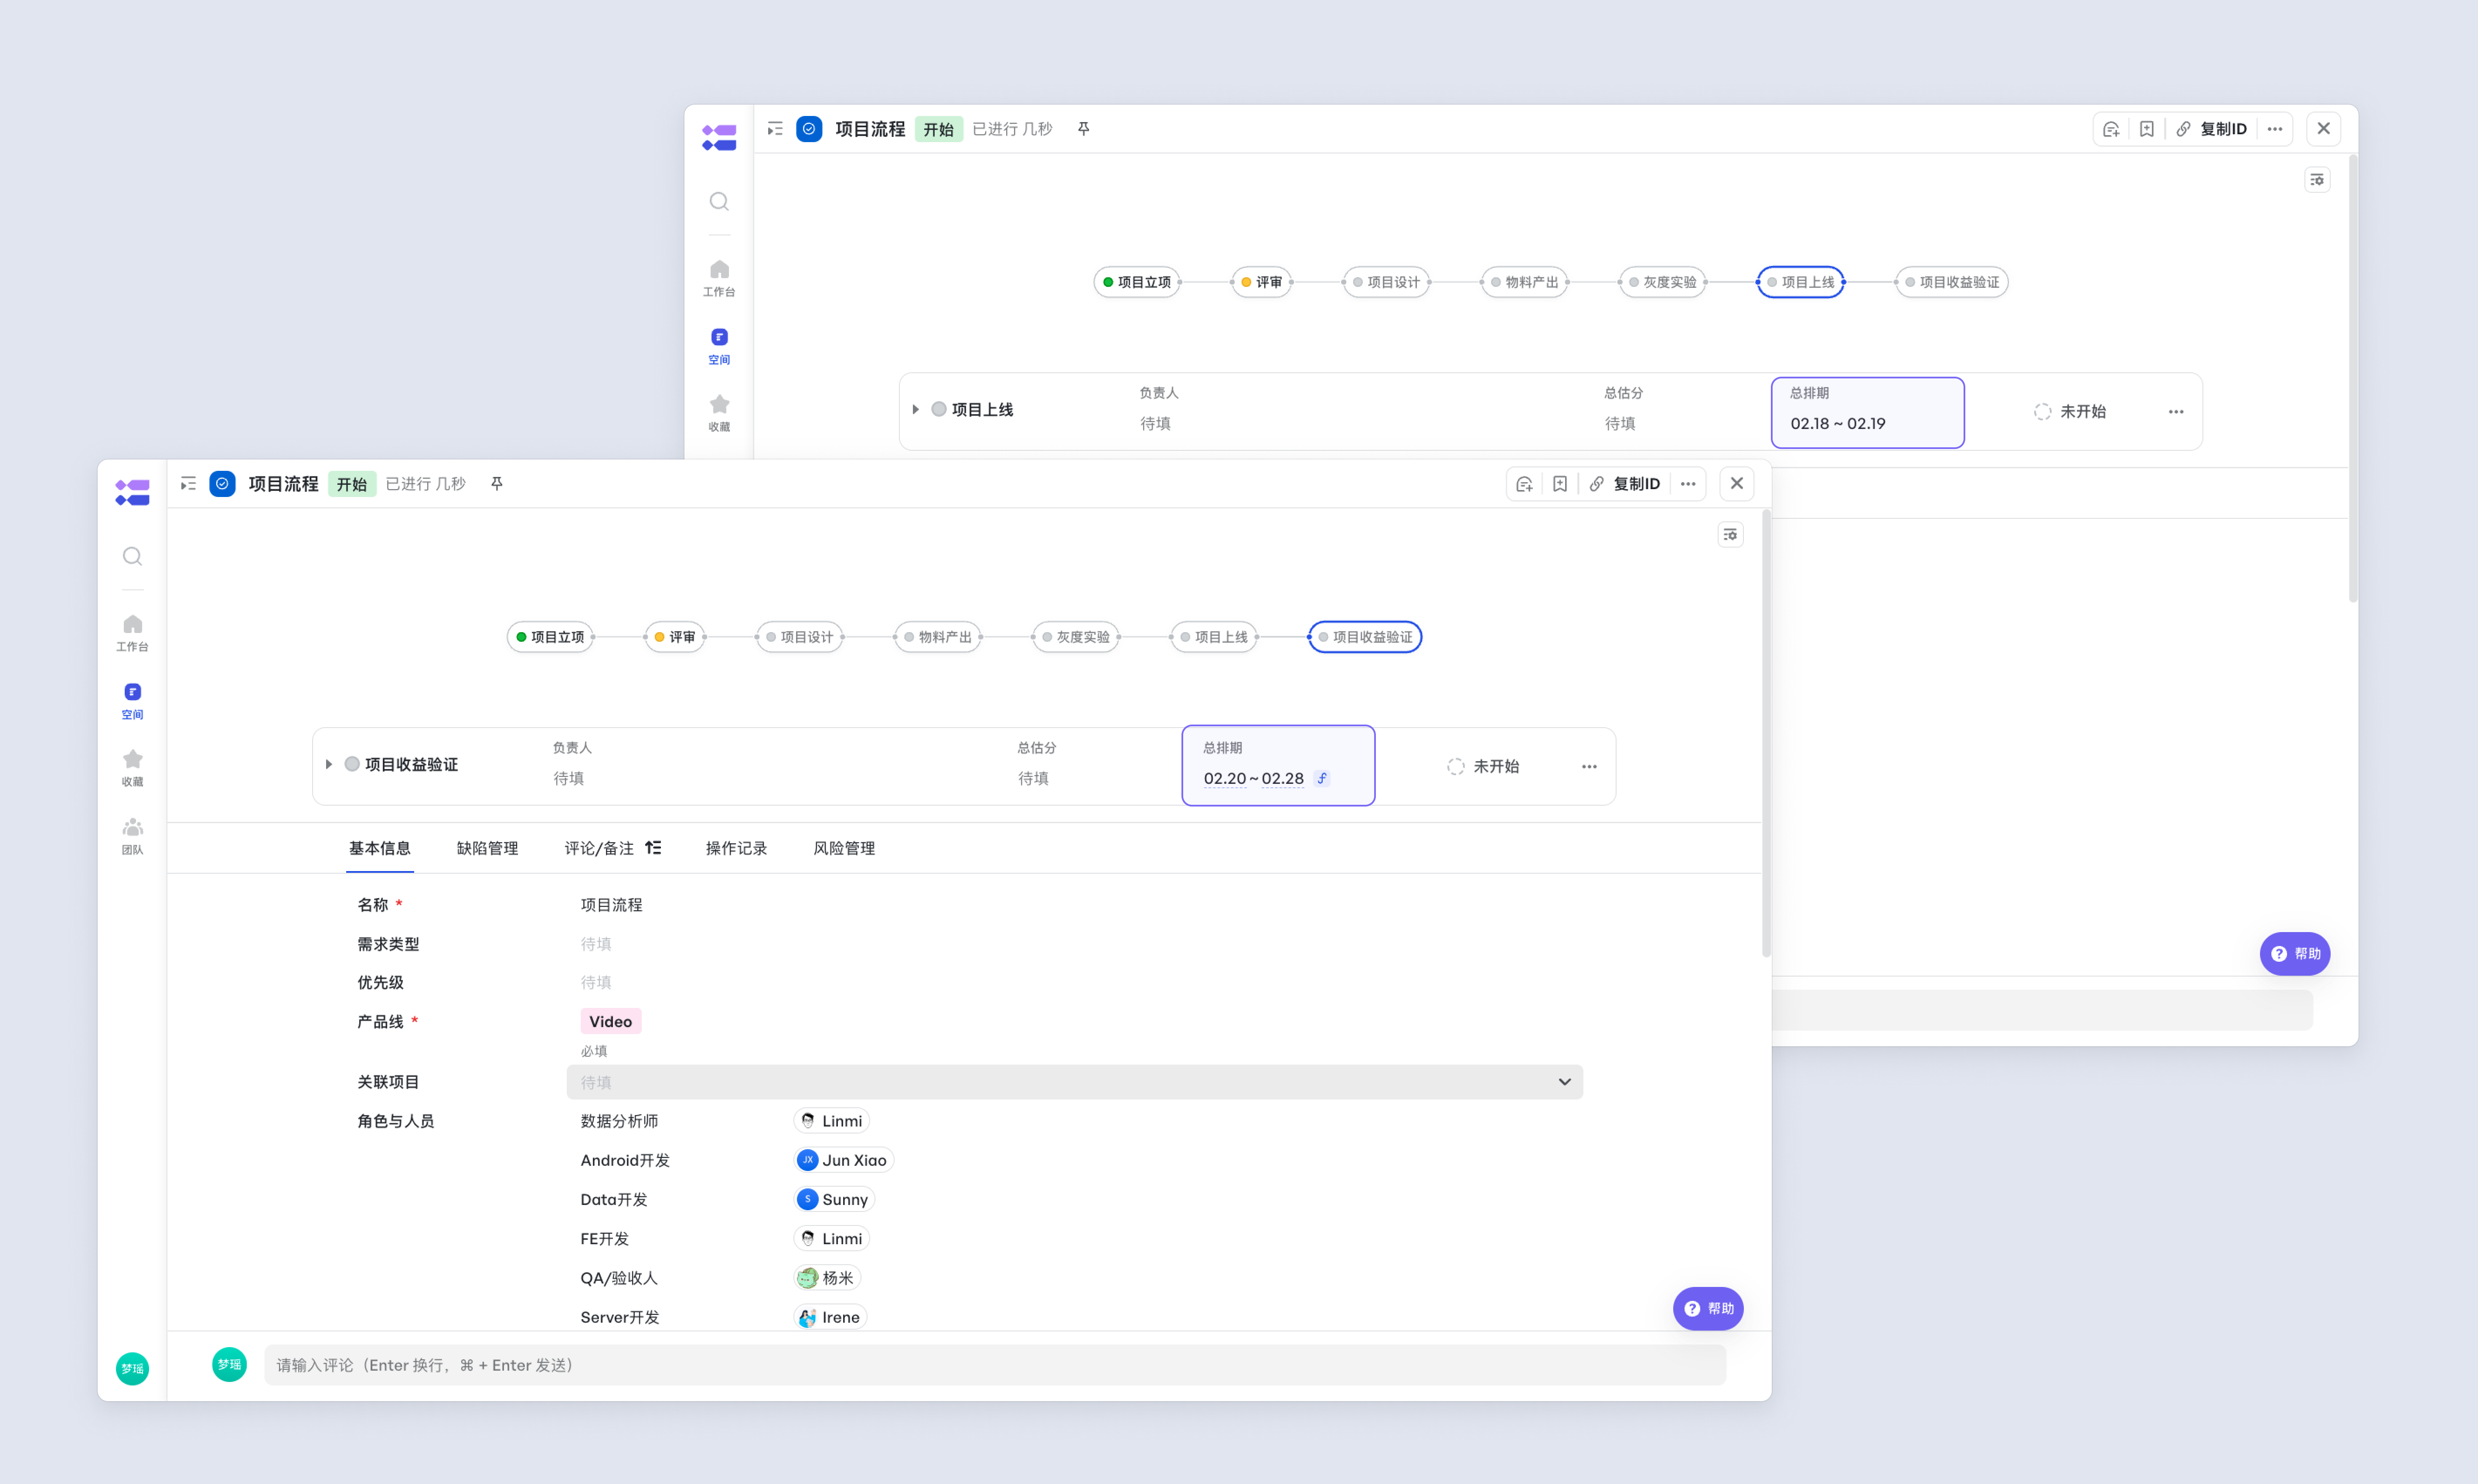Click 复制ID in the back window

pyautogui.click(x=2212, y=129)
